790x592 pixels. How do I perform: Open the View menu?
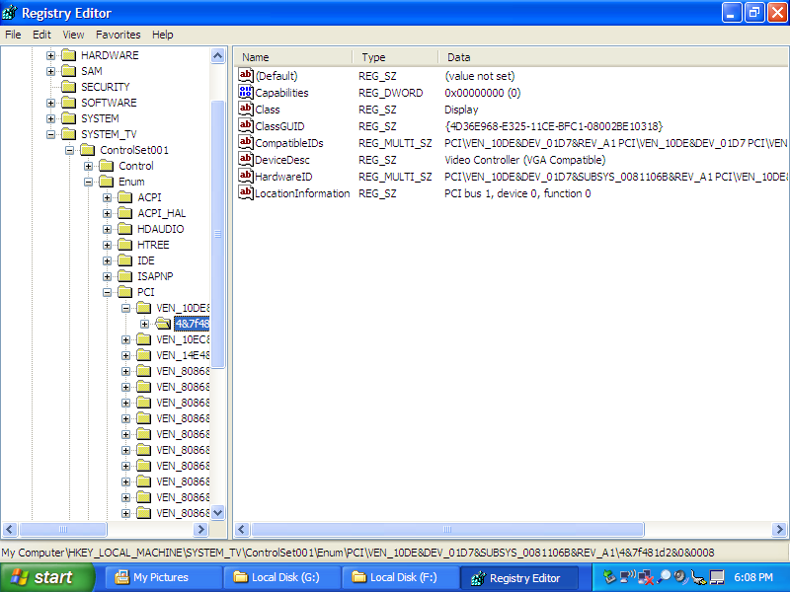73,35
